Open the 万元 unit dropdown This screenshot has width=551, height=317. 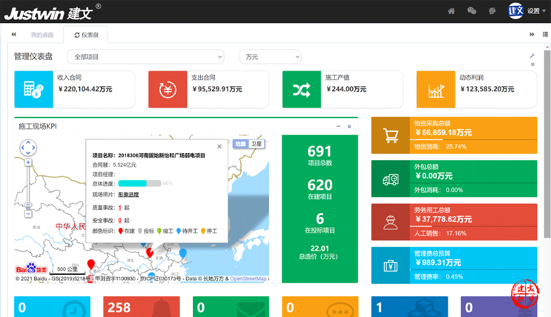pyautogui.click(x=270, y=57)
